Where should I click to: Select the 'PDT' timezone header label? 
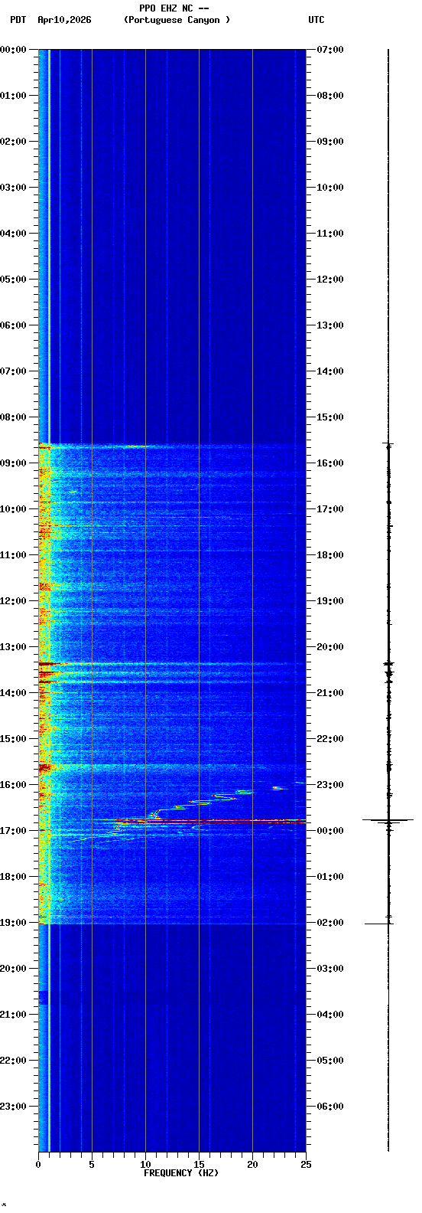point(18,20)
